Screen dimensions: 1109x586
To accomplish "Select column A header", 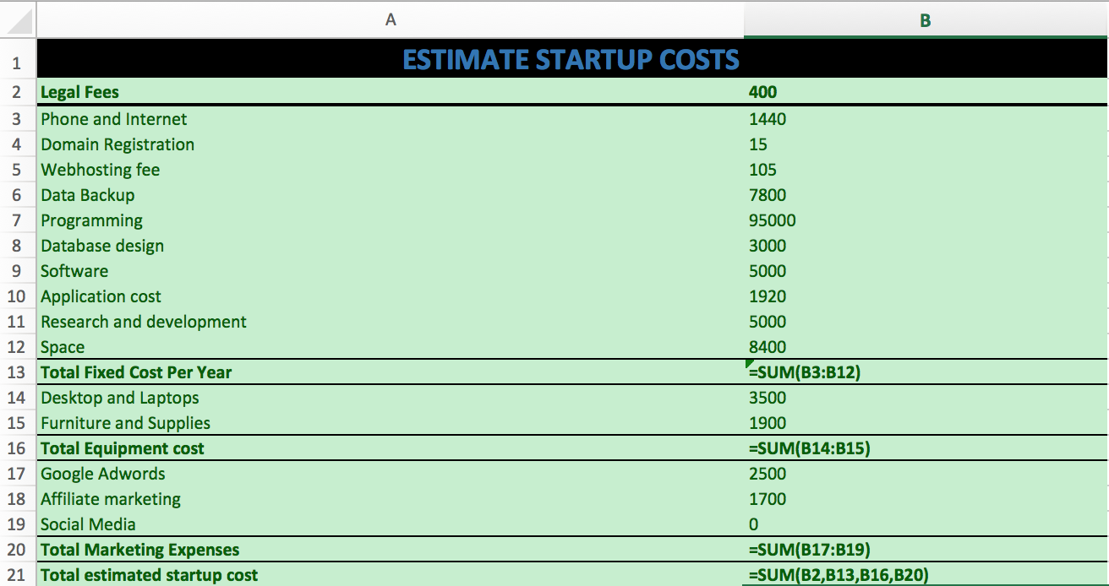I will (x=390, y=20).
